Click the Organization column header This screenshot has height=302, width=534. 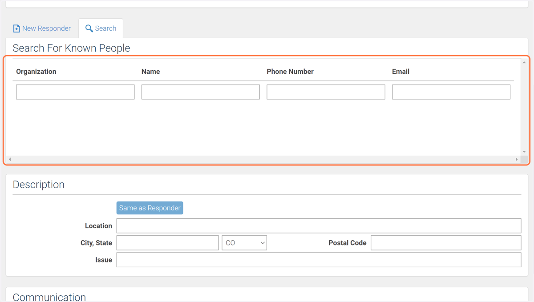point(36,72)
